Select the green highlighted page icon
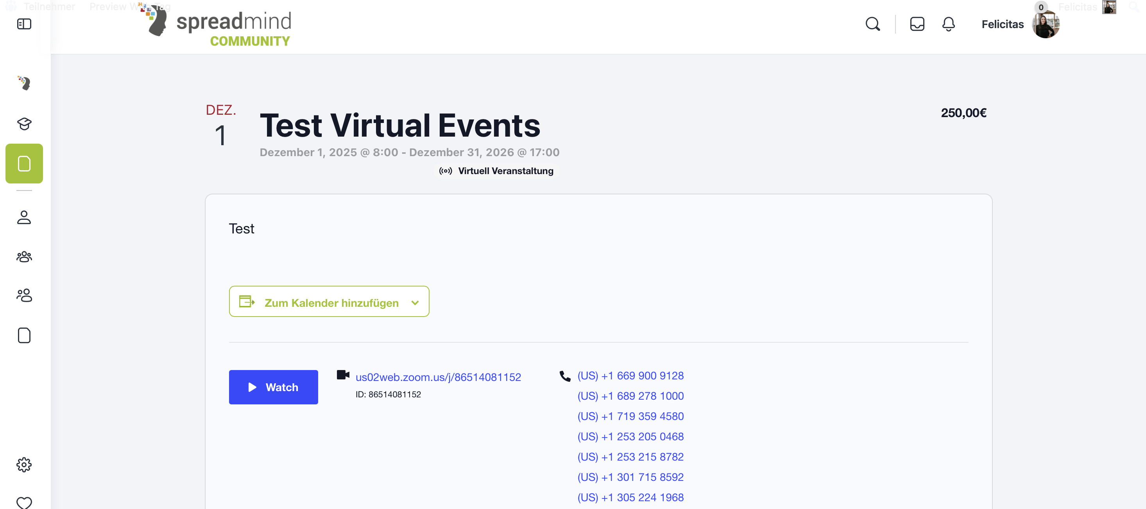This screenshot has width=1146, height=509. 24,164
